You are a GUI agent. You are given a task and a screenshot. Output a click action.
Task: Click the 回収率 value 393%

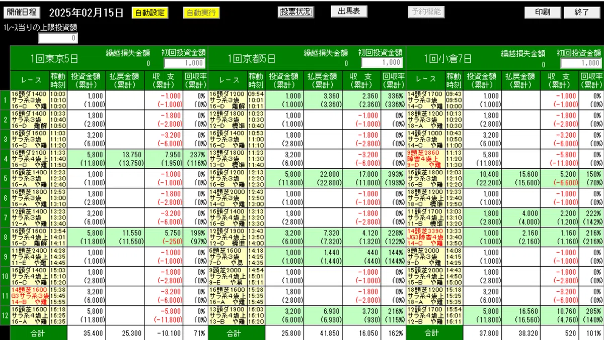396,175
